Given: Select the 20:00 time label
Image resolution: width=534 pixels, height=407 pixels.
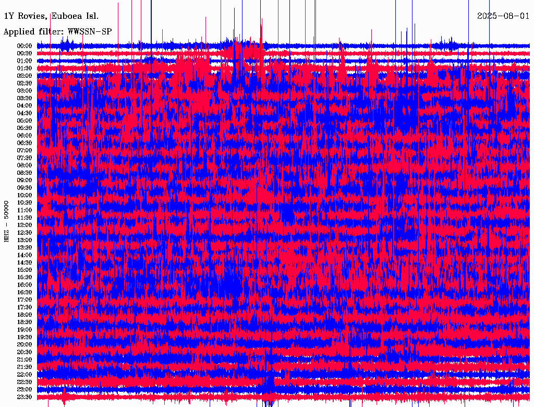Looking at the screenshot, I should pyautogui.click(x=25, y=345).
